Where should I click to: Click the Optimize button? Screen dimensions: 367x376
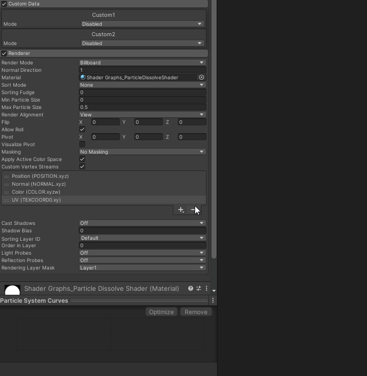coord(161,312)
